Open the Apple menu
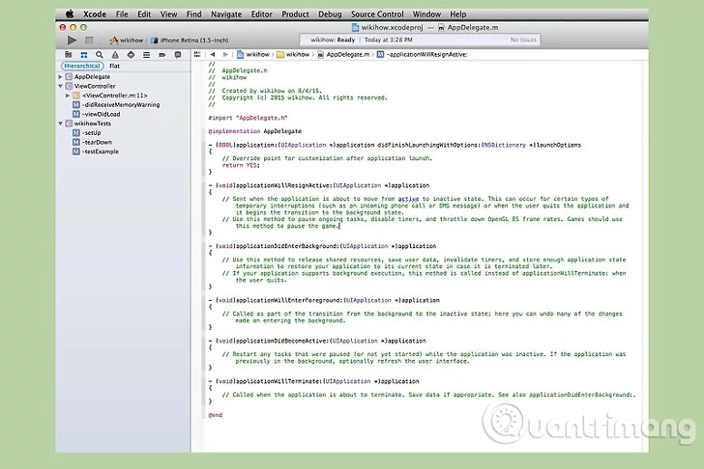The image size is (704, 469). [70, 14]
